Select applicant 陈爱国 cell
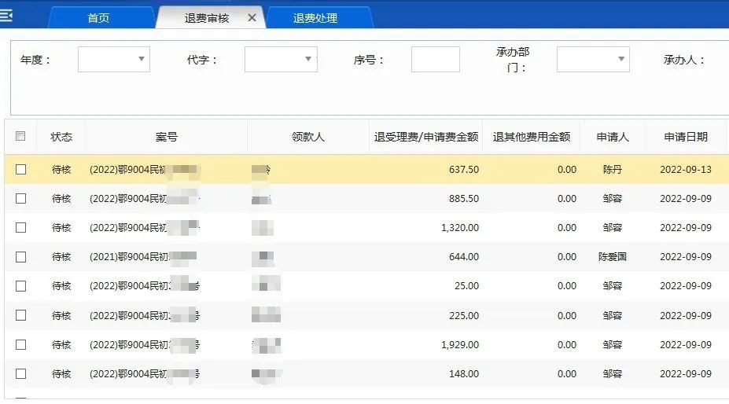Viewport: 729px width, 404px height. (612, 257)
